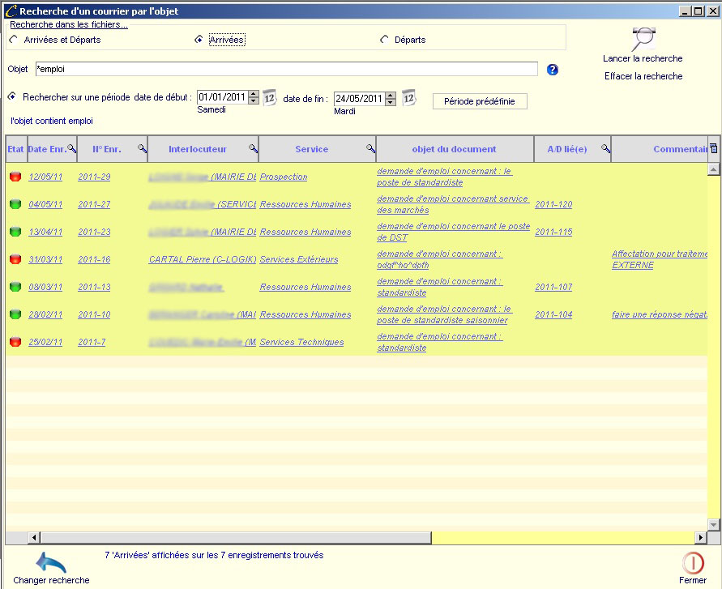
Task: Increase the date de début spinner value
Action: (254, 95)
